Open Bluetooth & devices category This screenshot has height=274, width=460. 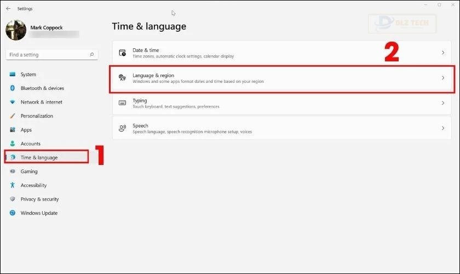[x=42, y=88]
